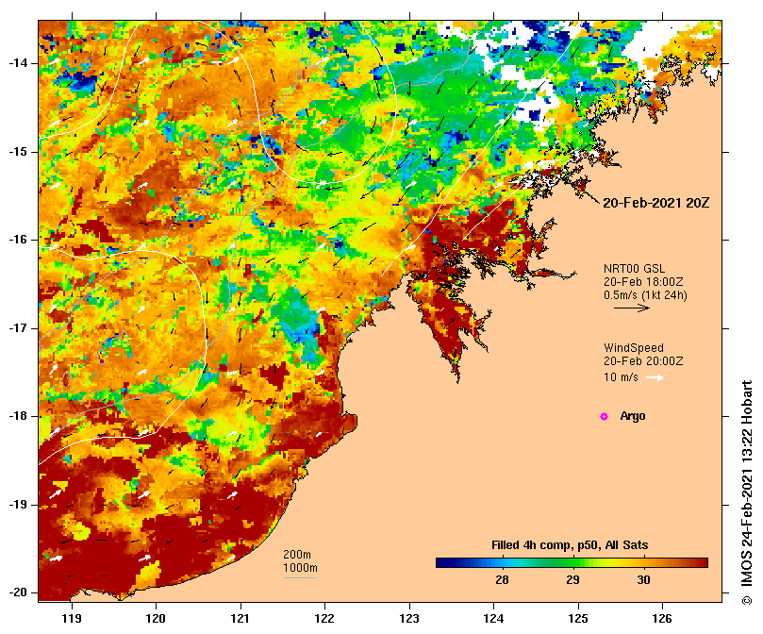Click the '1000m' contour label
Screen dimensions: 763x634
[x=300, y=568]
